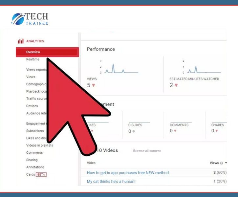Click the views count of 5
Viewport: 238px width, 197px height.
(89, 85)
